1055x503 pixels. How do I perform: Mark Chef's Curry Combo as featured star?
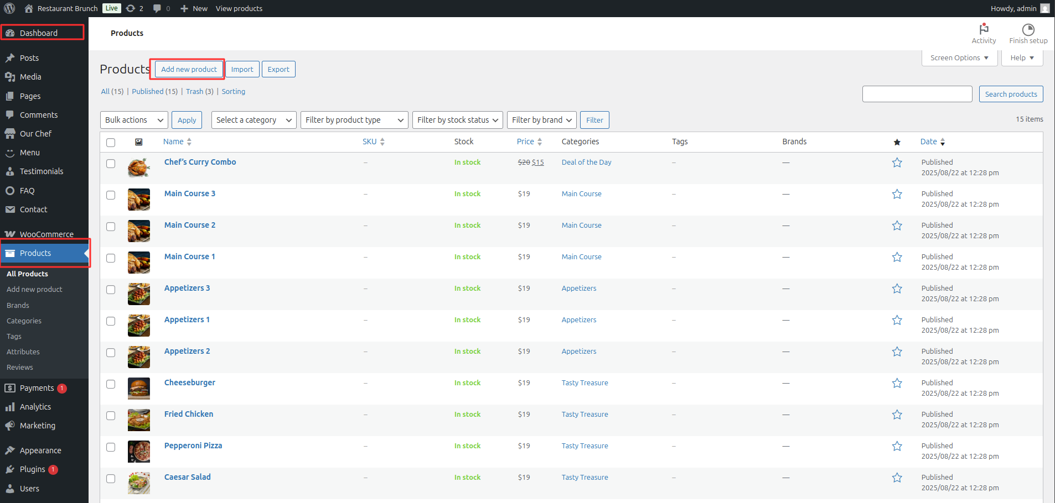point(897,163)
